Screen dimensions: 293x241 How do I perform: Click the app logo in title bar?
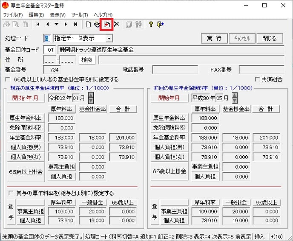click(x=5, y=5)
